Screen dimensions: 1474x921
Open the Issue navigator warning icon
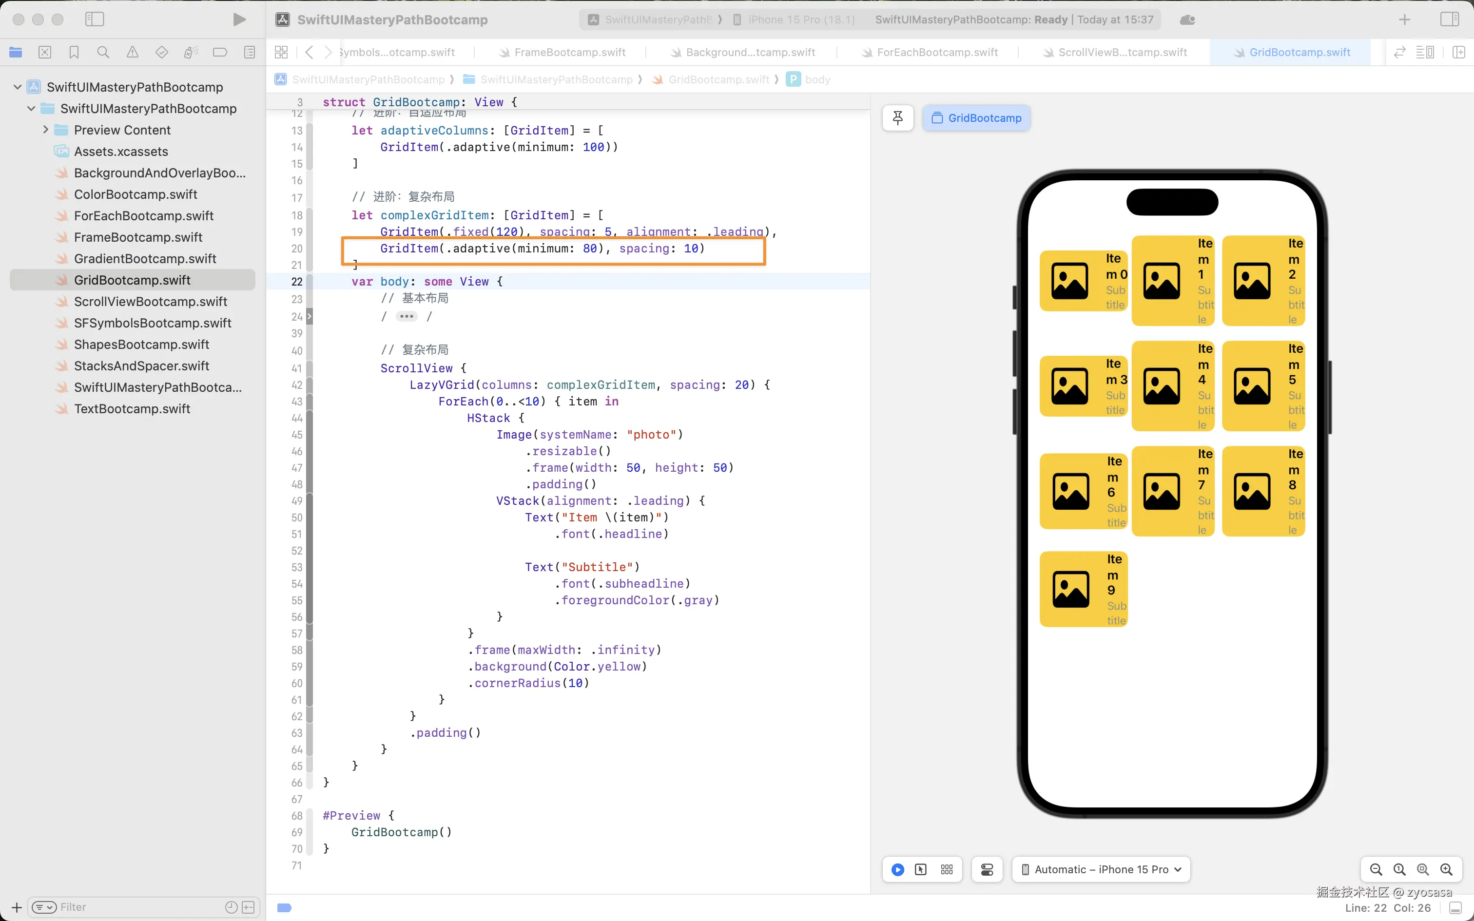[x=132, y=53]
